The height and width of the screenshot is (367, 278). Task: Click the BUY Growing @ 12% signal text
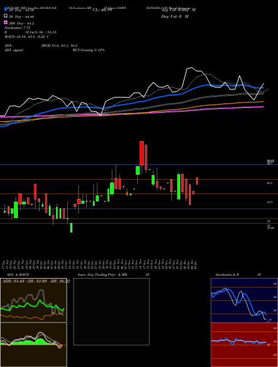point(88,50)
